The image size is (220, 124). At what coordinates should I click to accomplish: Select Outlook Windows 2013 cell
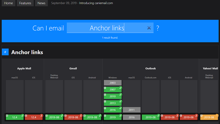(x=113, y=103)
